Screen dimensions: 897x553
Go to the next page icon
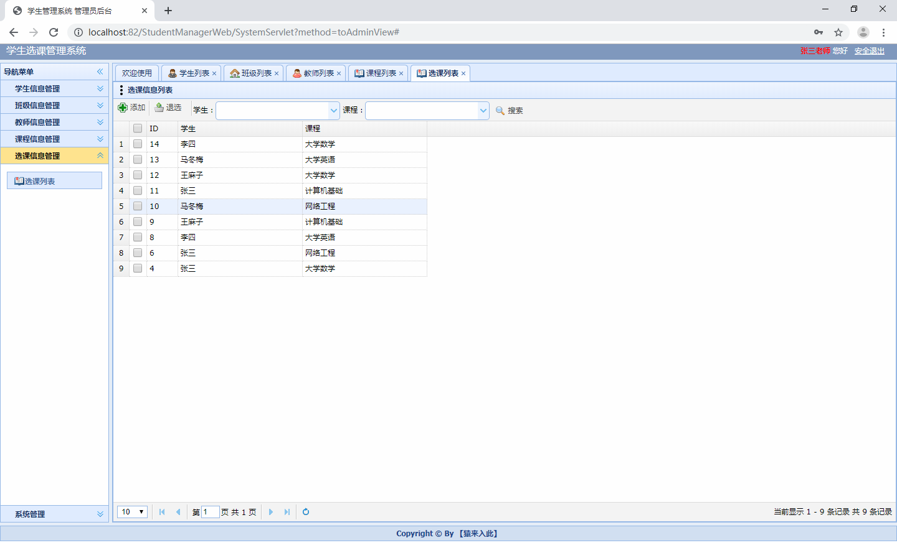[x=271, y=512]
